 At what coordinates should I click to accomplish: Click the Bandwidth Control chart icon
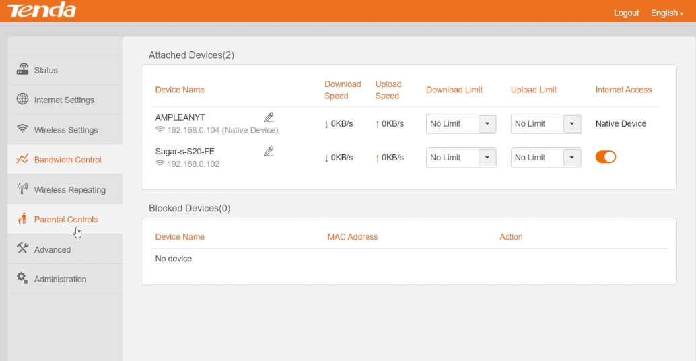(23, 158)
